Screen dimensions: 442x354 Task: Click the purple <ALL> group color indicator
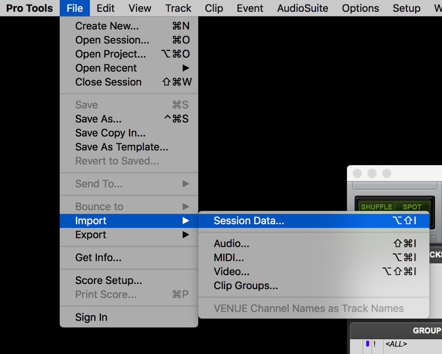pos(367,344)
